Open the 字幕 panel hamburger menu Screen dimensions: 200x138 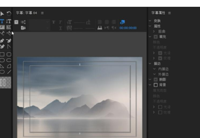[x=42, y=13]
